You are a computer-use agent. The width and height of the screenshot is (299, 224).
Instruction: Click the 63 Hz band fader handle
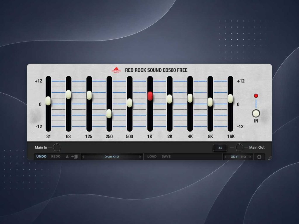point(68,94)
